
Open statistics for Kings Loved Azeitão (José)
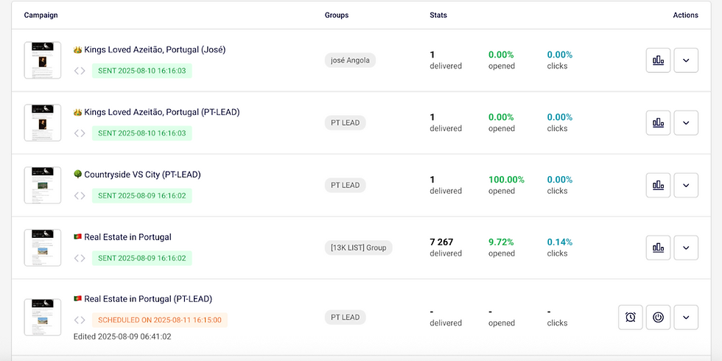pos(658,60)
